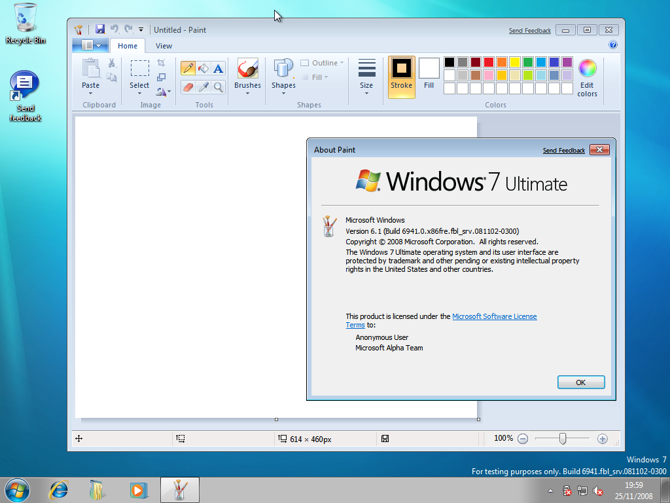
Task: Open Windows Explorer from the taskbar
Action: [x=98, y=490]
